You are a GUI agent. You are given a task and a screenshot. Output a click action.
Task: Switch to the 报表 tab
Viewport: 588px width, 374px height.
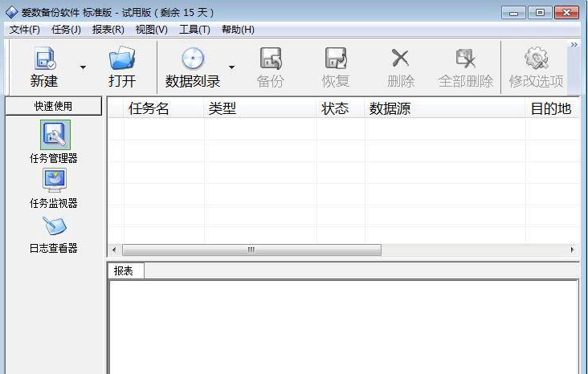click(x=125, y=270)
